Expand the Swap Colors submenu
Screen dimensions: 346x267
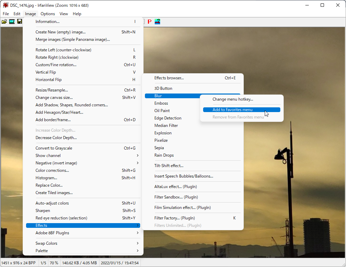point(46,243)
